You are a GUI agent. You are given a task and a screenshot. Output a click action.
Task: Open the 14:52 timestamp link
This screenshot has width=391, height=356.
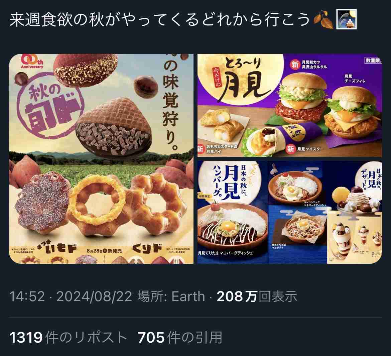(x=27, y=296)
